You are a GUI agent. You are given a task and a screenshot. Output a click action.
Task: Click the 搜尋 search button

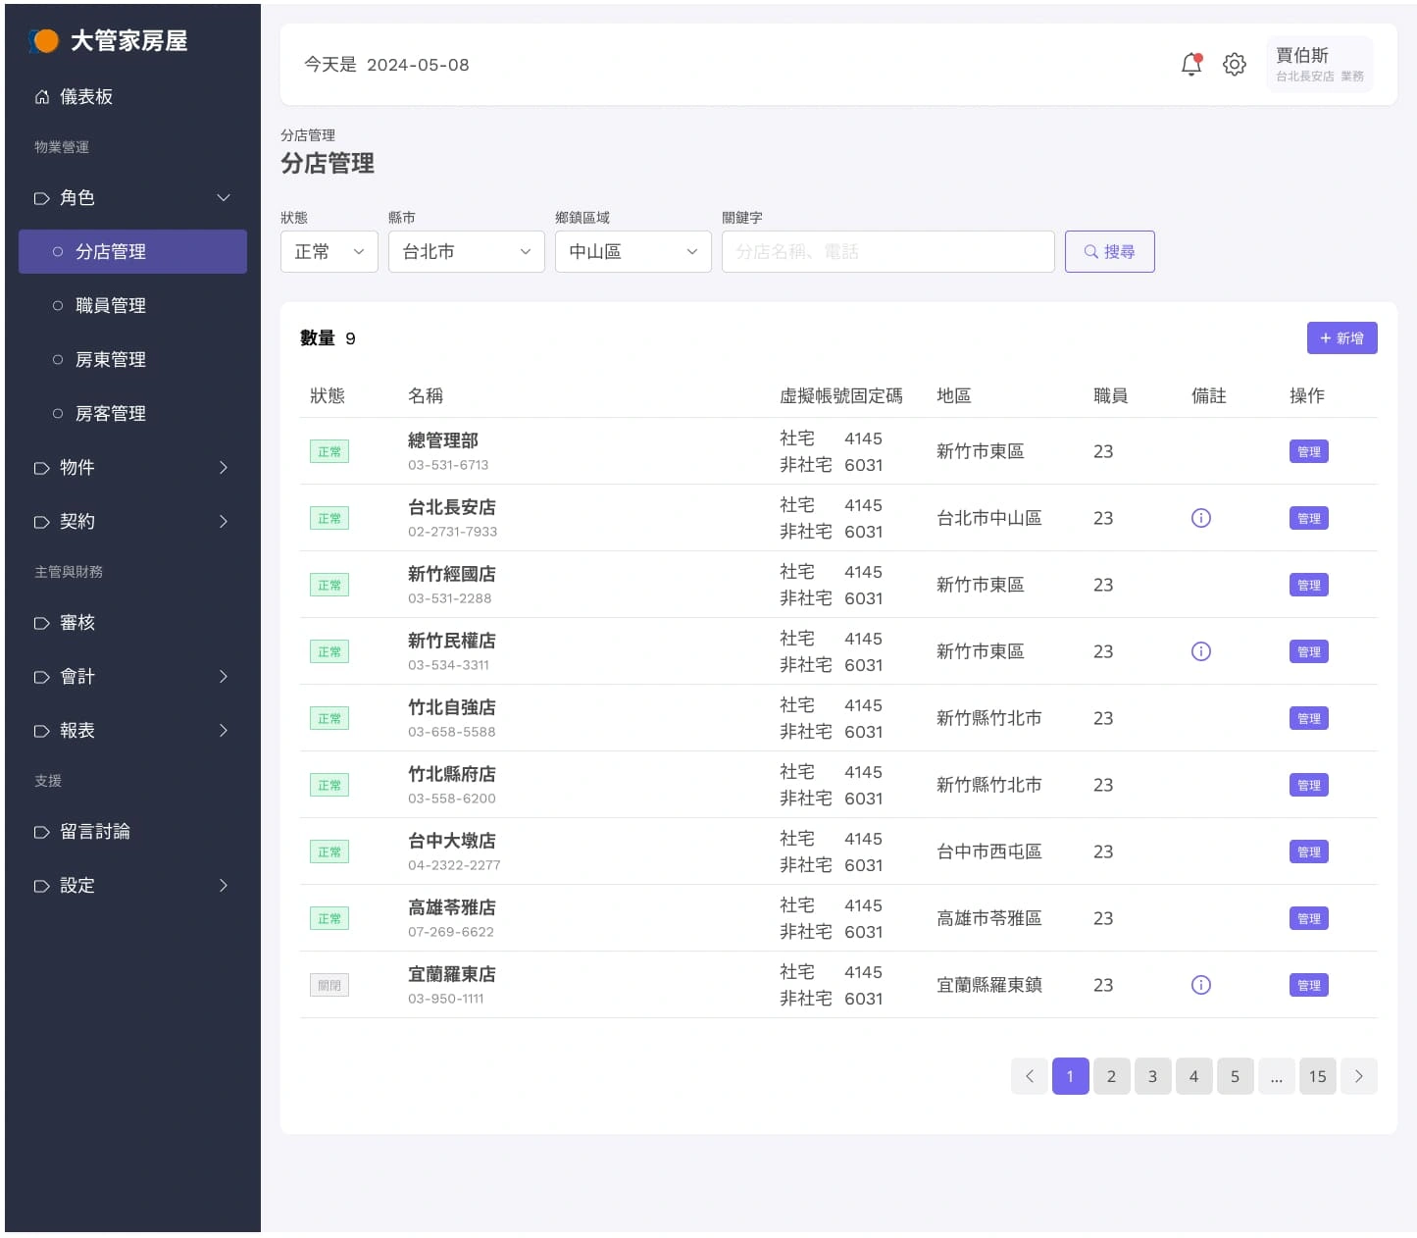pyautogui.click(x=1109, y=251)
